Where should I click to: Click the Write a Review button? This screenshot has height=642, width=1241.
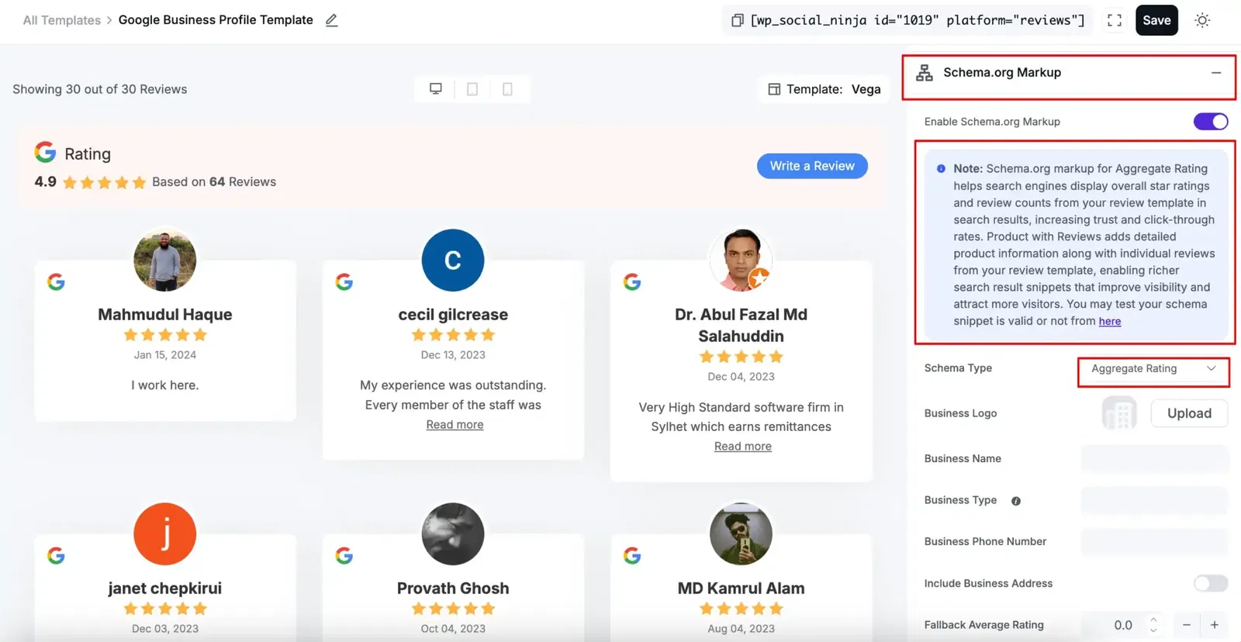(811, 166)
